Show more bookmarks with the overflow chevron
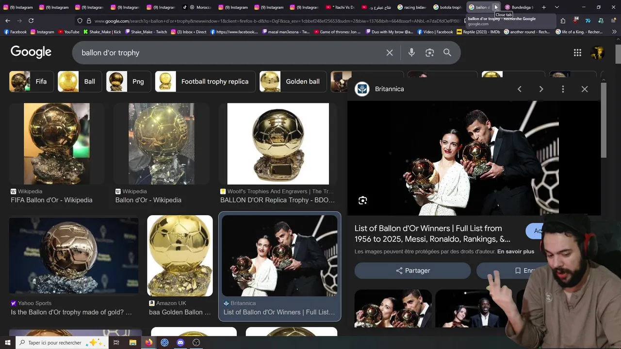This screenshot has width=621, height=349. [614, 32]
